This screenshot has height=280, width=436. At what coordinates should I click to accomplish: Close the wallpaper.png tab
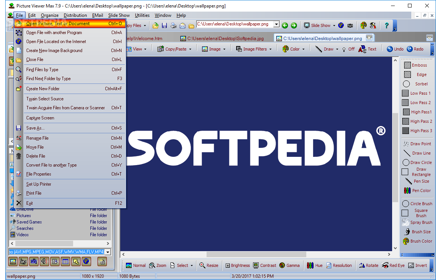click(x=369, y=38)
